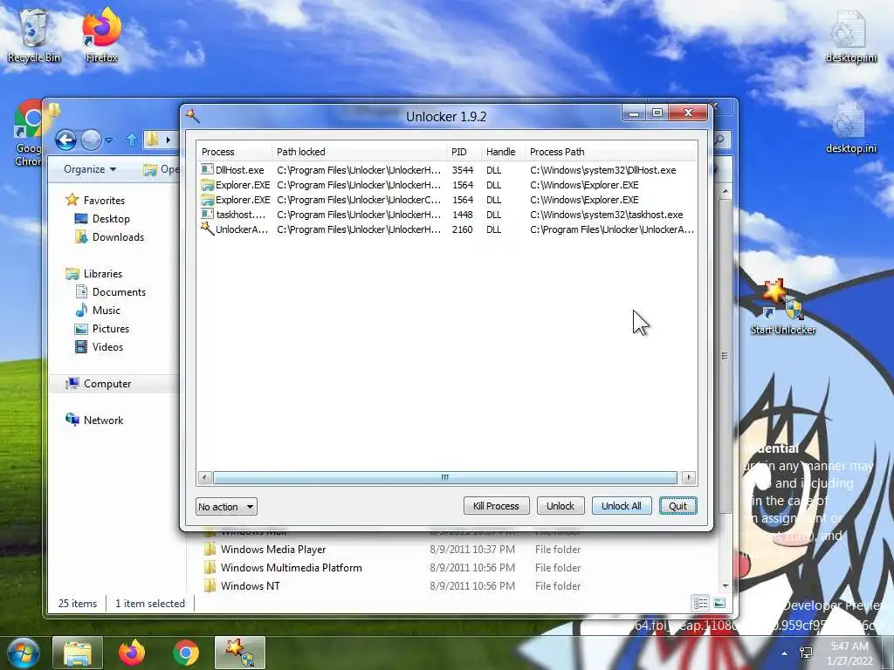Click PID value 1448
The image size is (894, 670).
point(463,215)
